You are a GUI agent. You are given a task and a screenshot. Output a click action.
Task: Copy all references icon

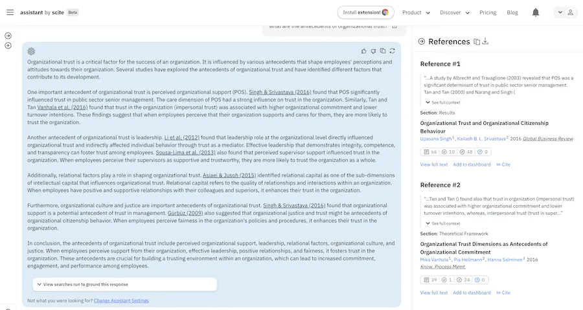477,42
